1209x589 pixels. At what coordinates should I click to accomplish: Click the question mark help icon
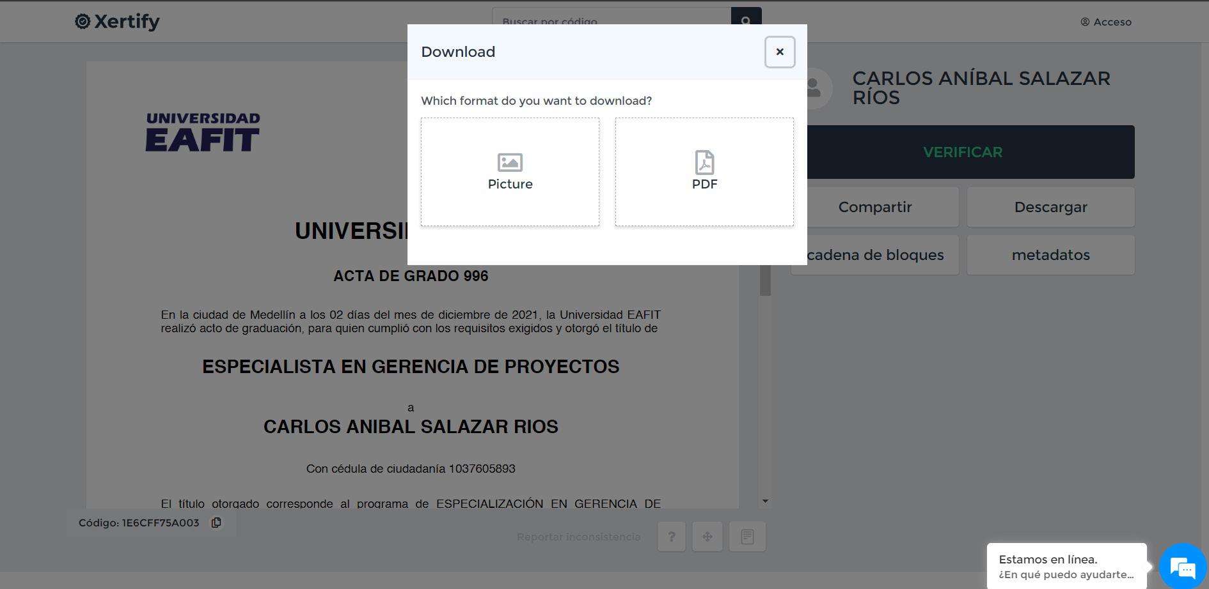point(672,537)
